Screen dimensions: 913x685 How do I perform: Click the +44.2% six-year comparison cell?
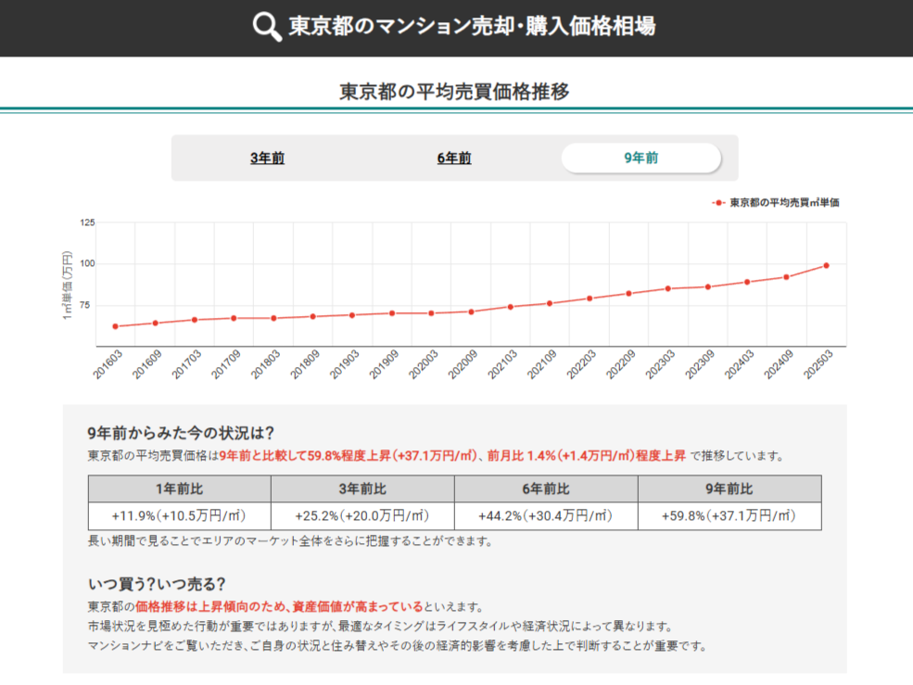(546, 516)
